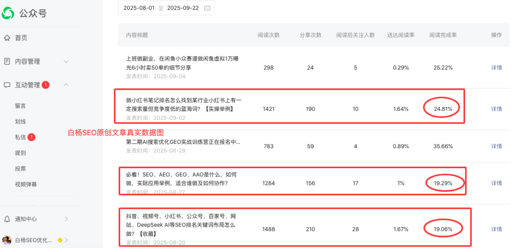This screenshot has height=248, width=513.
Task: Click article title 做小红书笔记排名怎么找到
Action: pyautogui.click(x=184, y=105)
